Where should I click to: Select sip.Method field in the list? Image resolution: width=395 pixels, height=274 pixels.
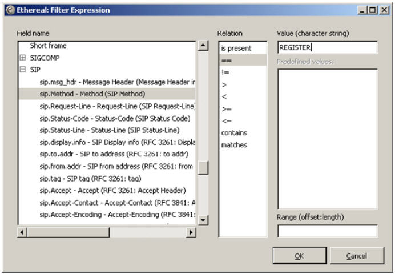tap(107, 94)
